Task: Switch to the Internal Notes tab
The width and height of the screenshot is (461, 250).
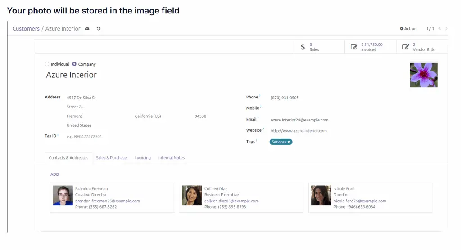Action: (172, 158)
